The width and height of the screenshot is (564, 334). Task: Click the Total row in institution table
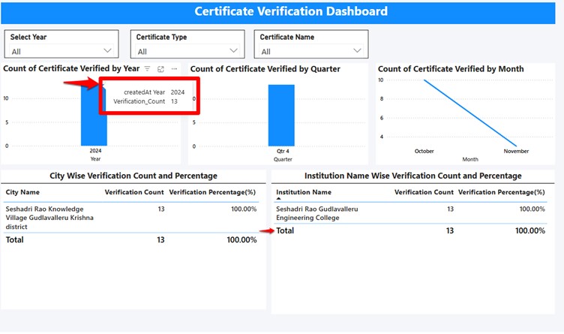coord(286,230)
